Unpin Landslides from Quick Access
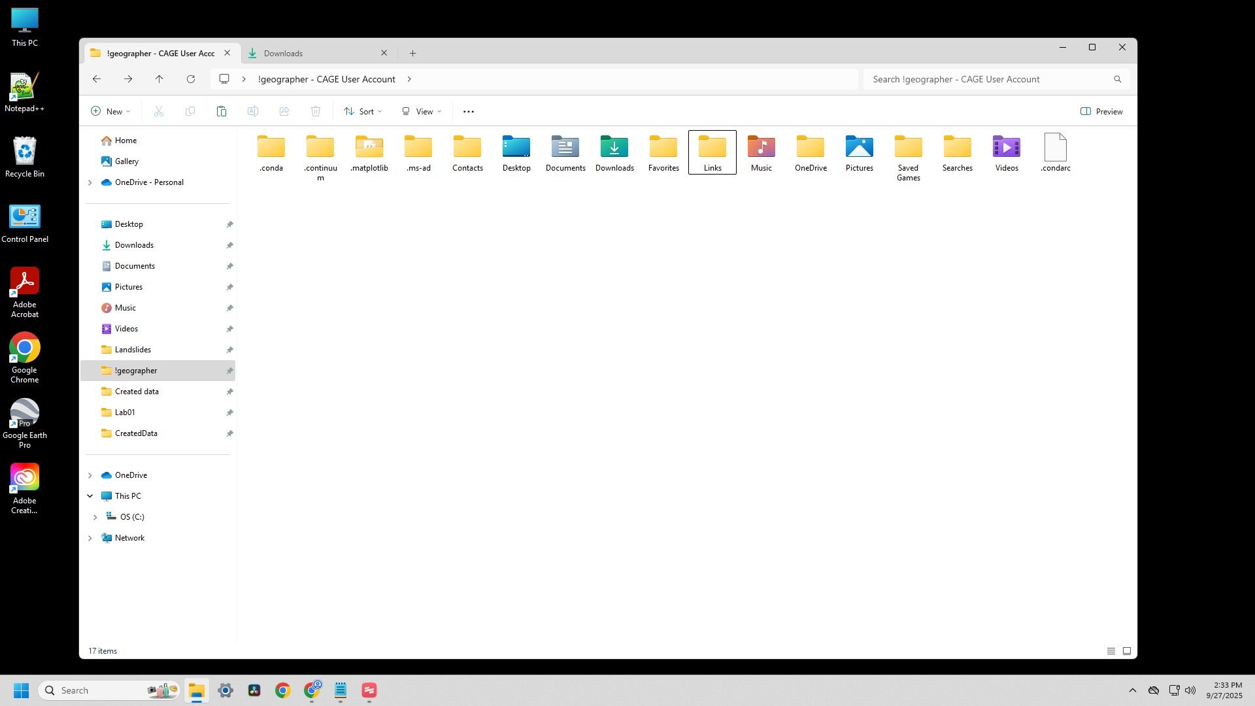1255x706 pixels. pyautogui.click(x=230, y=350)
